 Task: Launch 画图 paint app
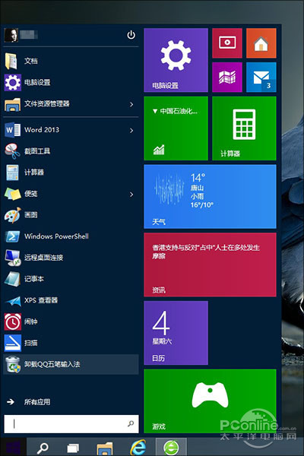coord(71,215)
